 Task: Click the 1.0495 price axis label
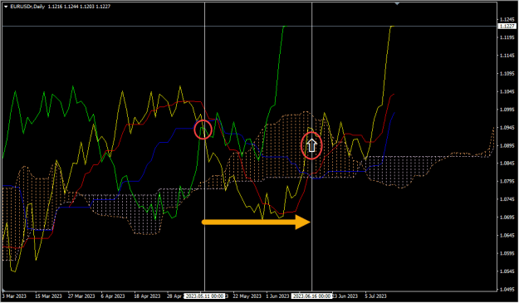pyautogui.click(x=507, y=290)
